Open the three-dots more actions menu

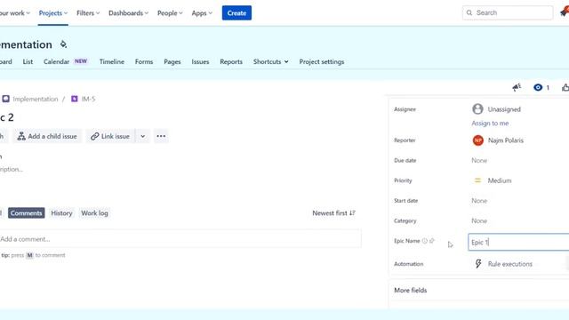point(161,136)
